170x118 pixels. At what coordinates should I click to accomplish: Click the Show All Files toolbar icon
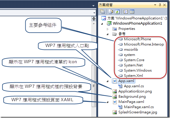pyautogui.click(x=111, y=12)
